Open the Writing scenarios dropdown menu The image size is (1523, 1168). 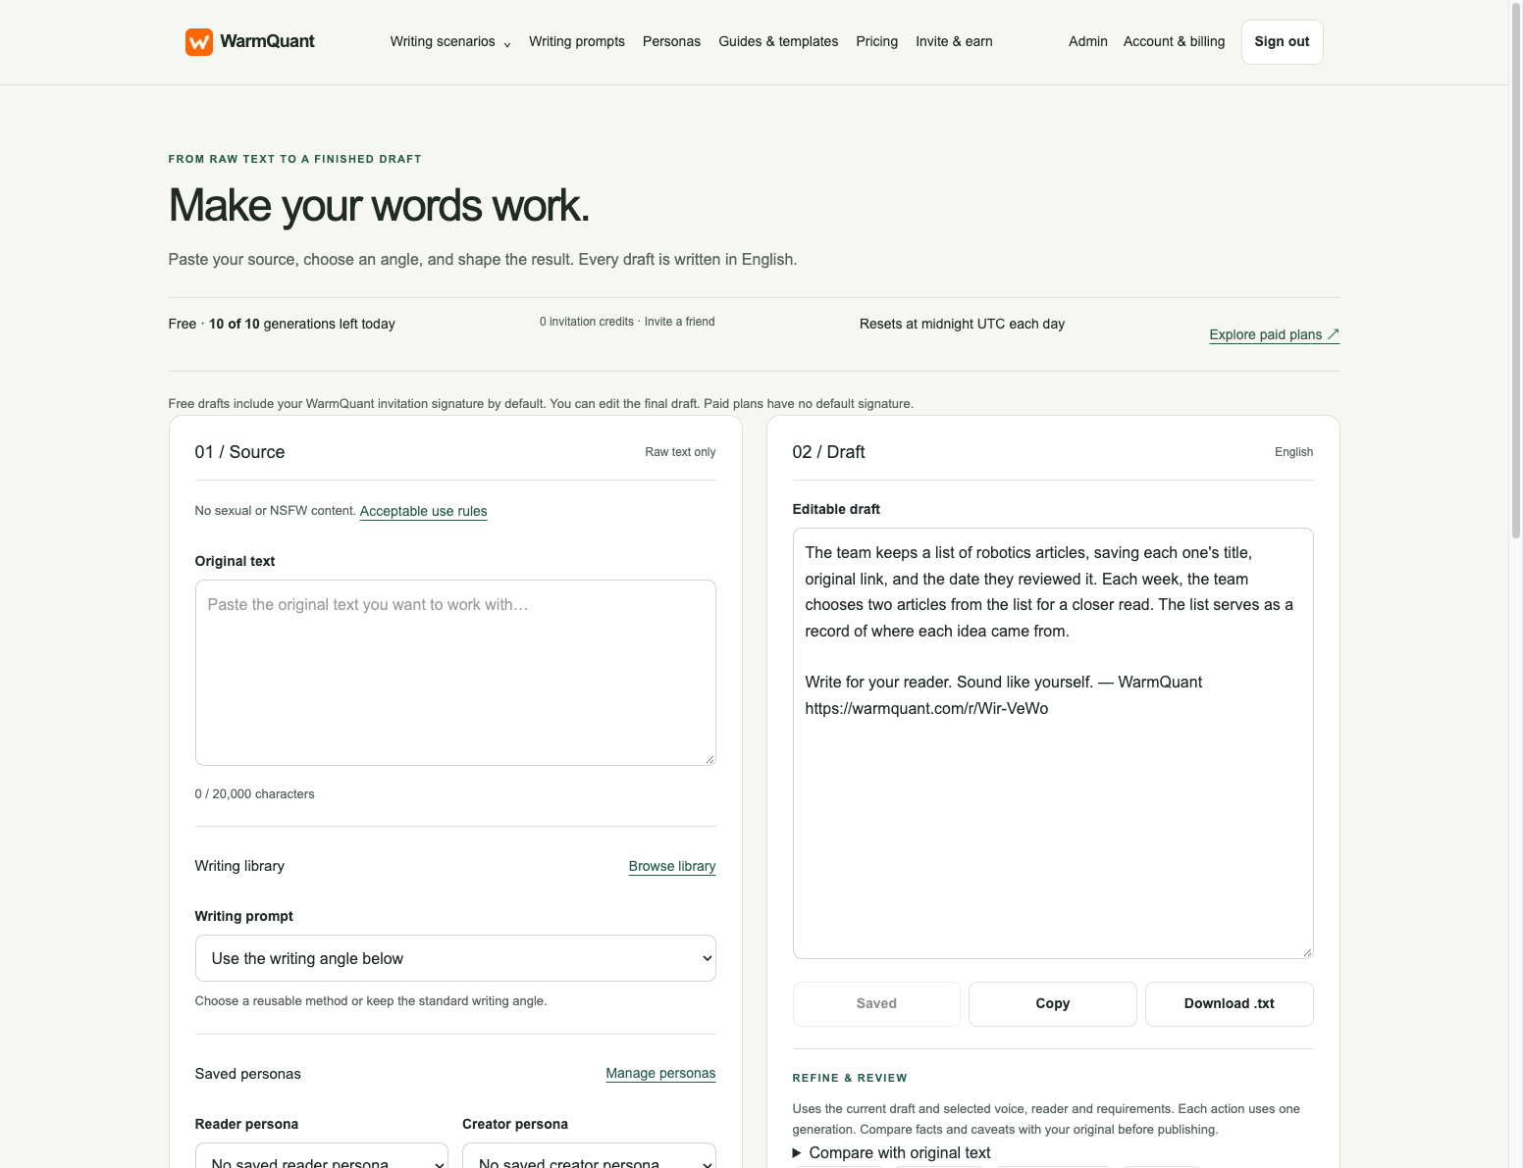pyautogui.click(x=450, y=41)
